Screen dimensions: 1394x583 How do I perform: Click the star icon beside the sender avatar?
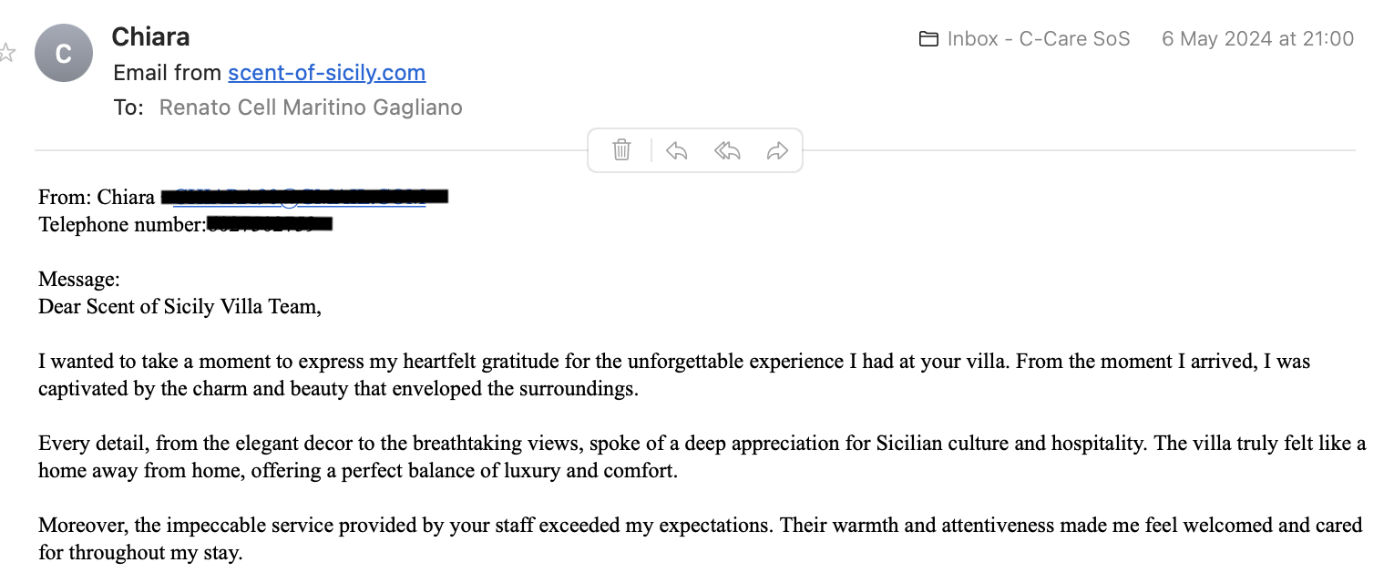click(7, 53)
